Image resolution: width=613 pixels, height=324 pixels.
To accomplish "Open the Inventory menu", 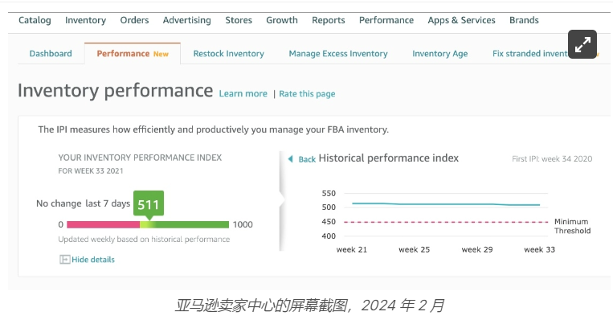I will pyautogui.click(x=86, y=20).
